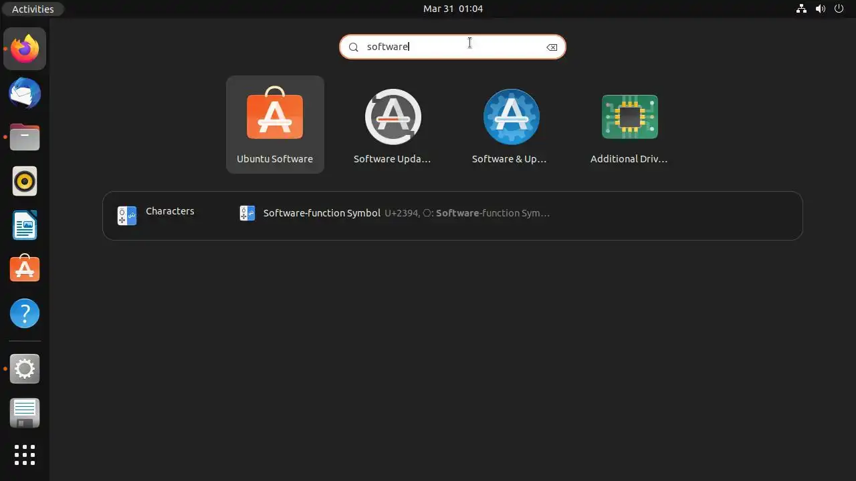This screenshot has width=856, height=481.
Task: Open the save-disk app in dock
Action: click(25, 413)
